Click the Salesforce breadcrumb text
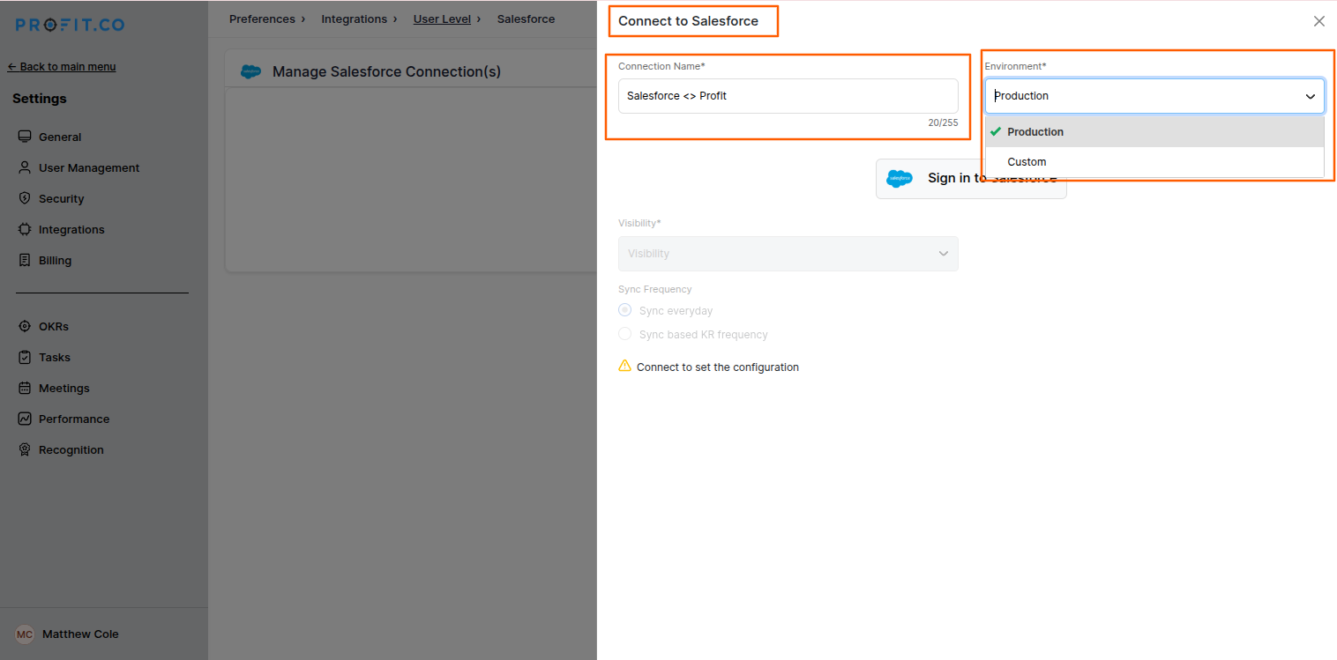 526,19
